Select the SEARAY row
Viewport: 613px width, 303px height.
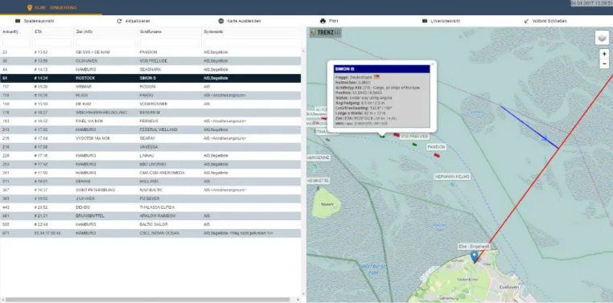click(150, 138)
